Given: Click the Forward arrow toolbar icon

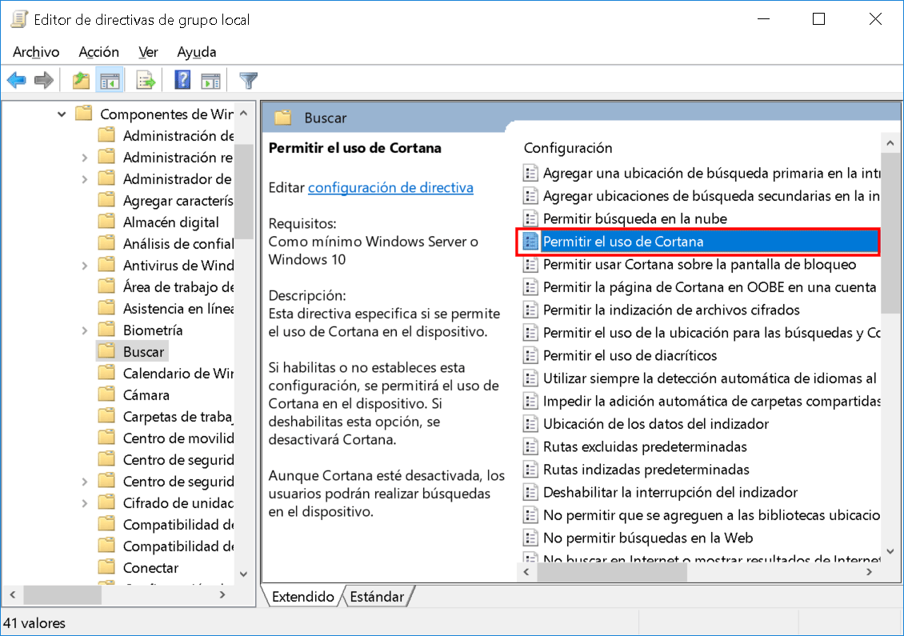Looking at the screenshot, I should (44, 80).
